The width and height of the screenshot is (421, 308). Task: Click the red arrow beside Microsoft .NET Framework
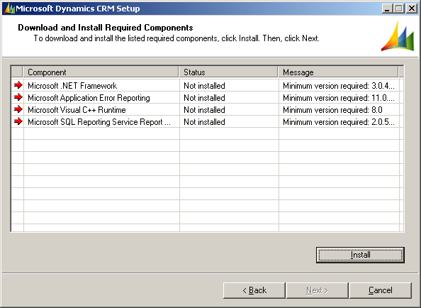tap(18, 85)
